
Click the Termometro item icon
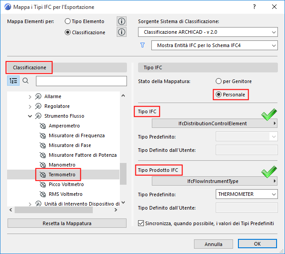click(x=43, y=175)
